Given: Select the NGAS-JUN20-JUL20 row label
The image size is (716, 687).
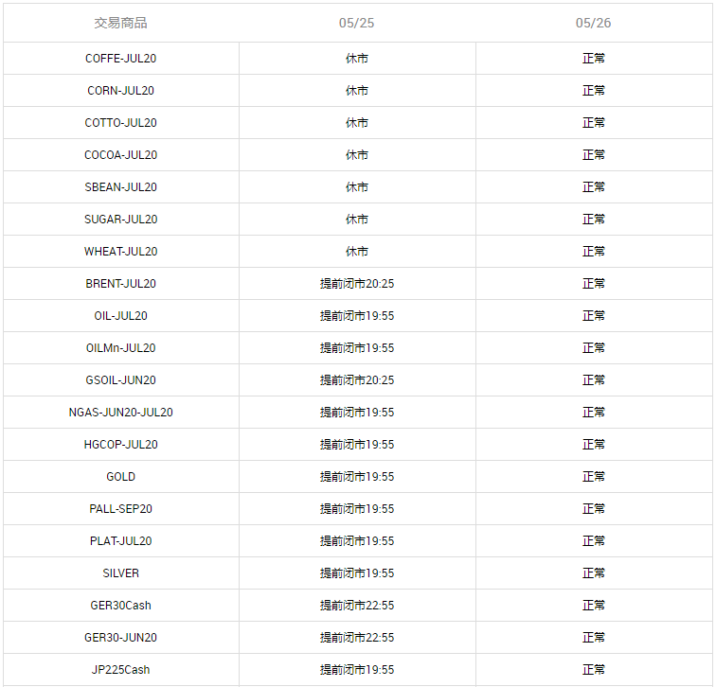Looking at the screenshot, I should (120, 413).
